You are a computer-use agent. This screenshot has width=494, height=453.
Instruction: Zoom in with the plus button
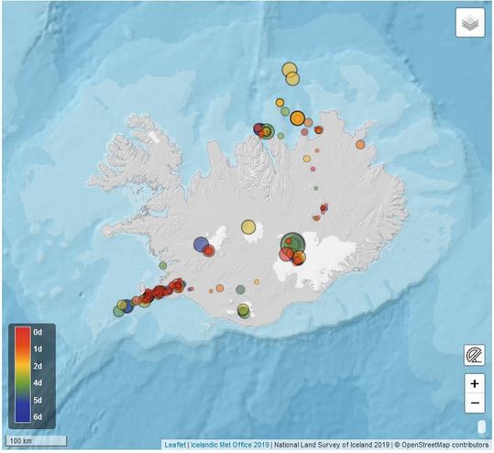click(x=475, y=383)
